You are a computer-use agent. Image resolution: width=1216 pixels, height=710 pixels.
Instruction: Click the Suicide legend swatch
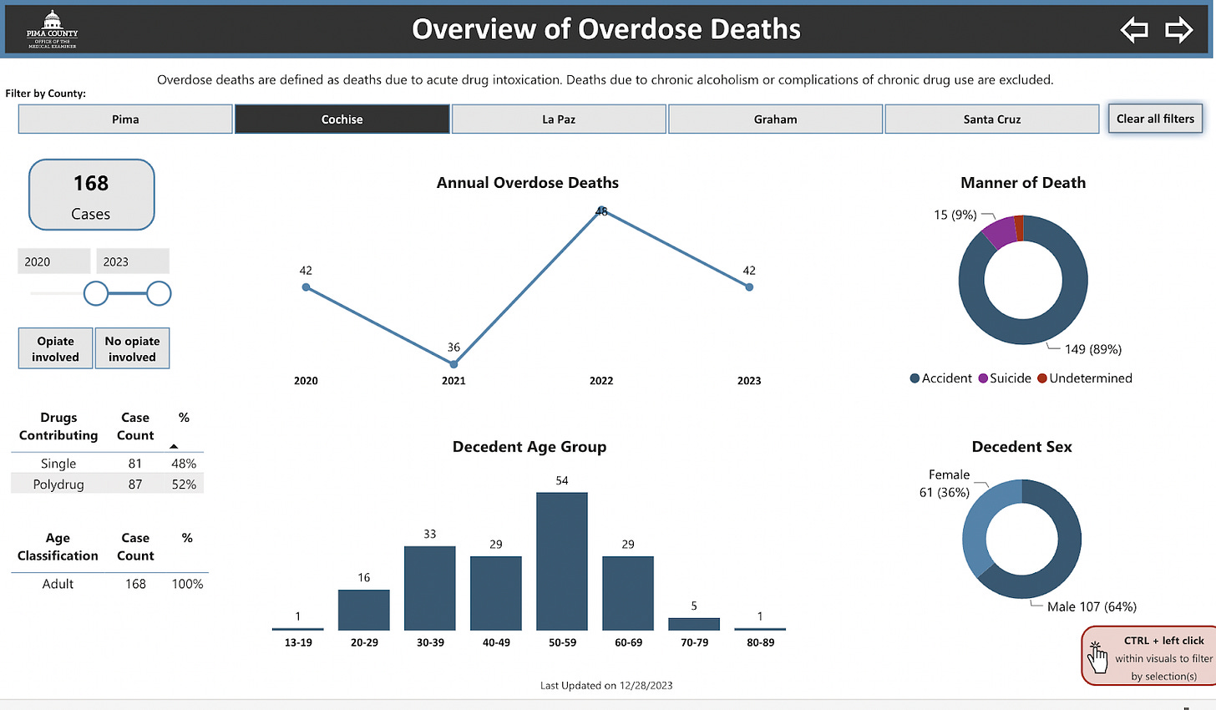click(x=983, y=378)
